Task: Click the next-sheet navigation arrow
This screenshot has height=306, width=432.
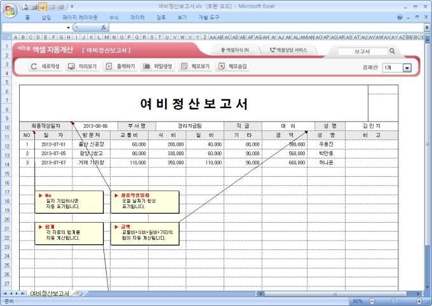Action: click(17, 293)
